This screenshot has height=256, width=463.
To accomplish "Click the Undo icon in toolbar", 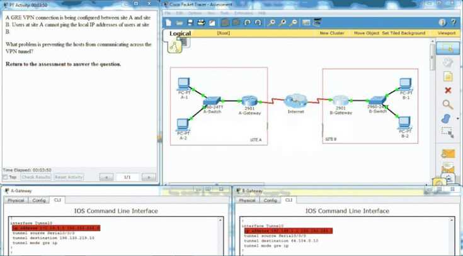I will pyautogui.click(x=248, y=23).
